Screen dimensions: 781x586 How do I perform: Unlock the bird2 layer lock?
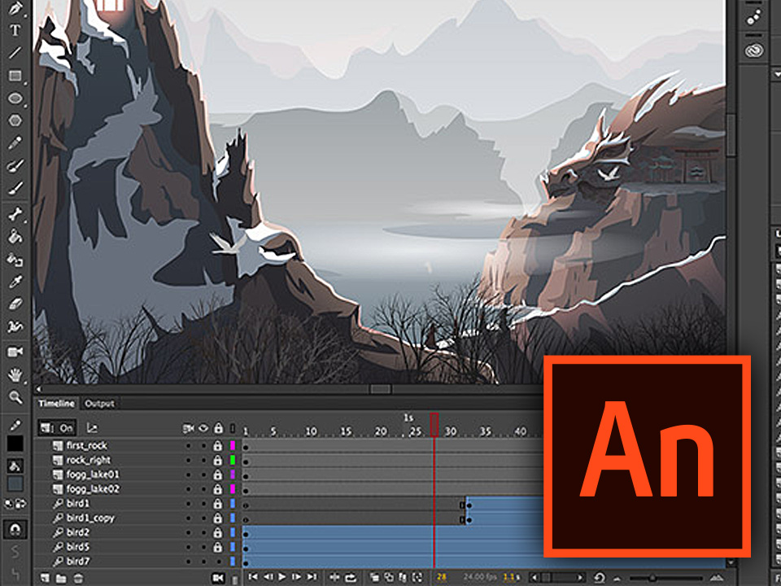(x=218, y=532)
